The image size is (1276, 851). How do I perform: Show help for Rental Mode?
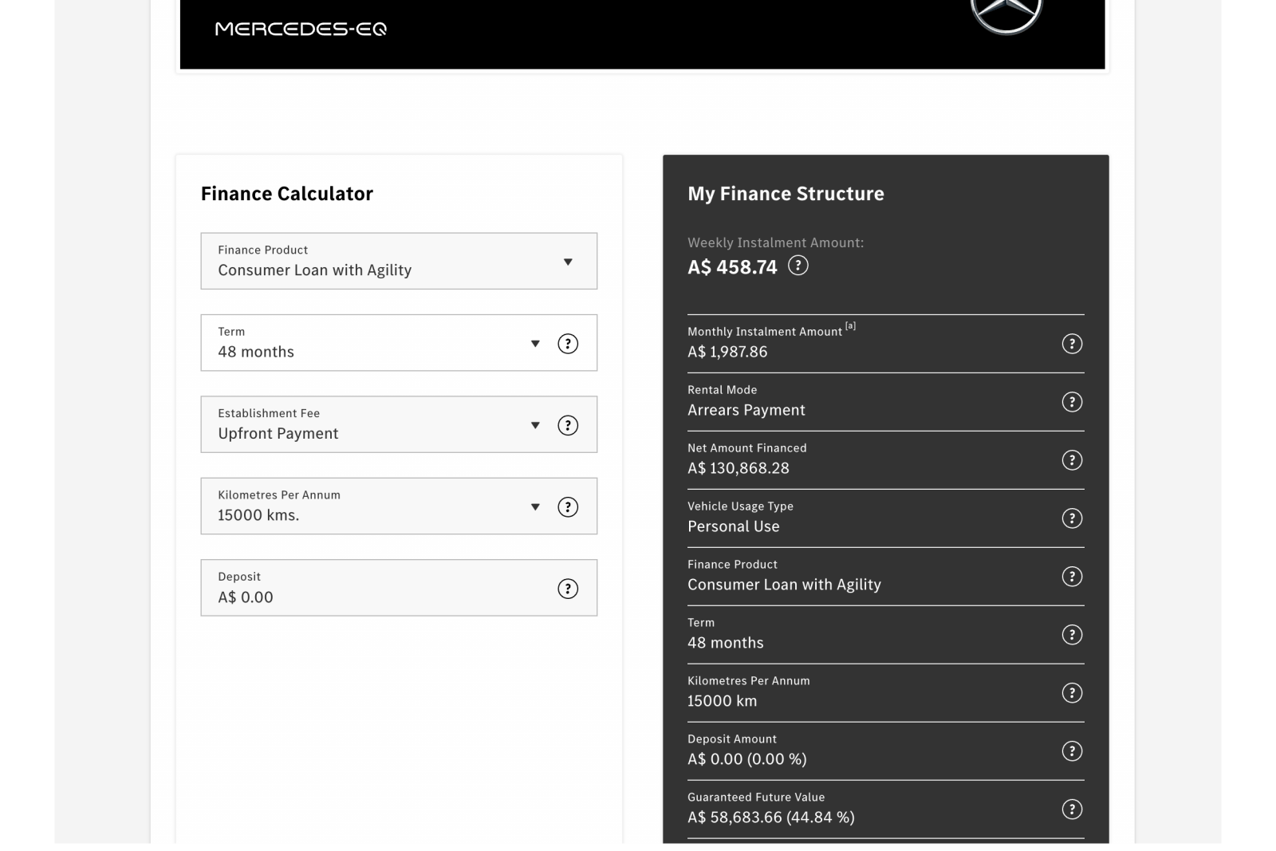(x=1072, y=402)
